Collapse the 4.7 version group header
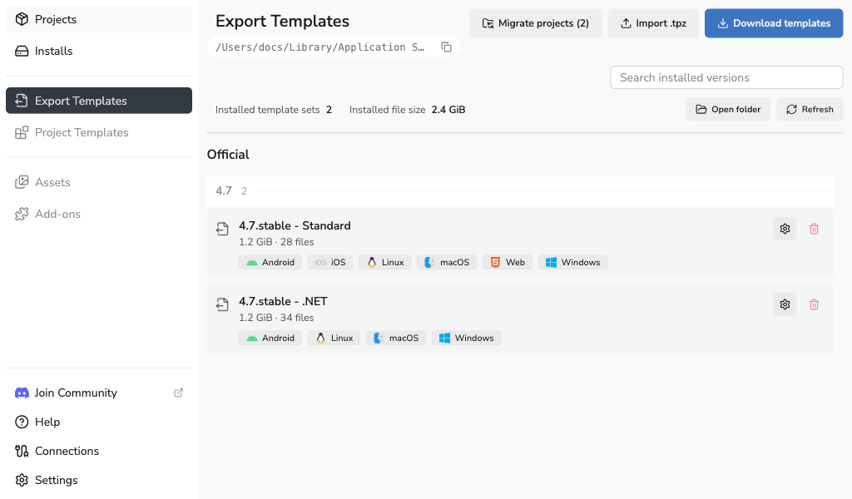The width and height of the screenshot is (852, 499). [521, 190]
